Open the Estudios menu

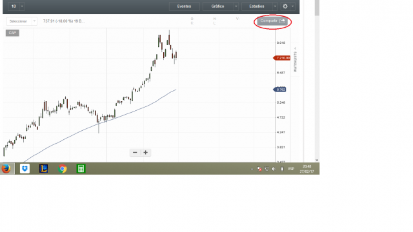257,6
